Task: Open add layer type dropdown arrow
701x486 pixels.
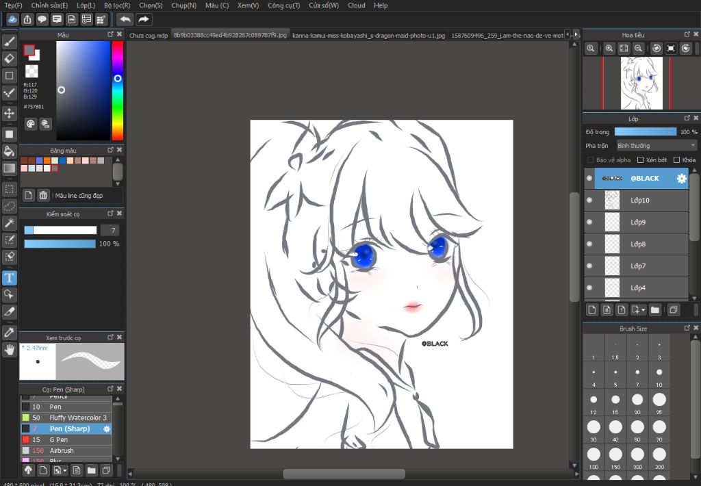Action: [643, 309]
